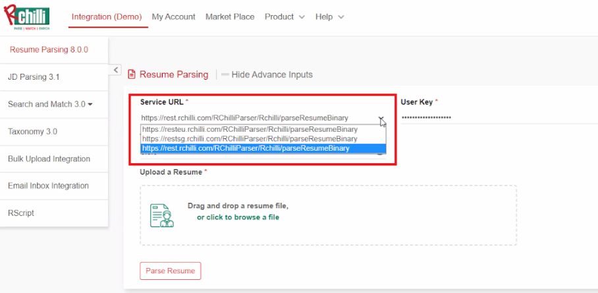Click 'or click to browse a file' link
This screenshot has width=598, height=293.
pyautogui.click(x=238, y=217)
